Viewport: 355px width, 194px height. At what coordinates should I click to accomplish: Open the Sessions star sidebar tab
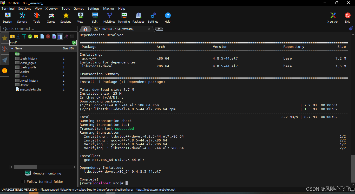click(5, 38)
